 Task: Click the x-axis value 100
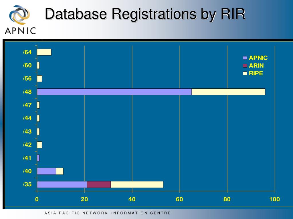pos(274,199)
